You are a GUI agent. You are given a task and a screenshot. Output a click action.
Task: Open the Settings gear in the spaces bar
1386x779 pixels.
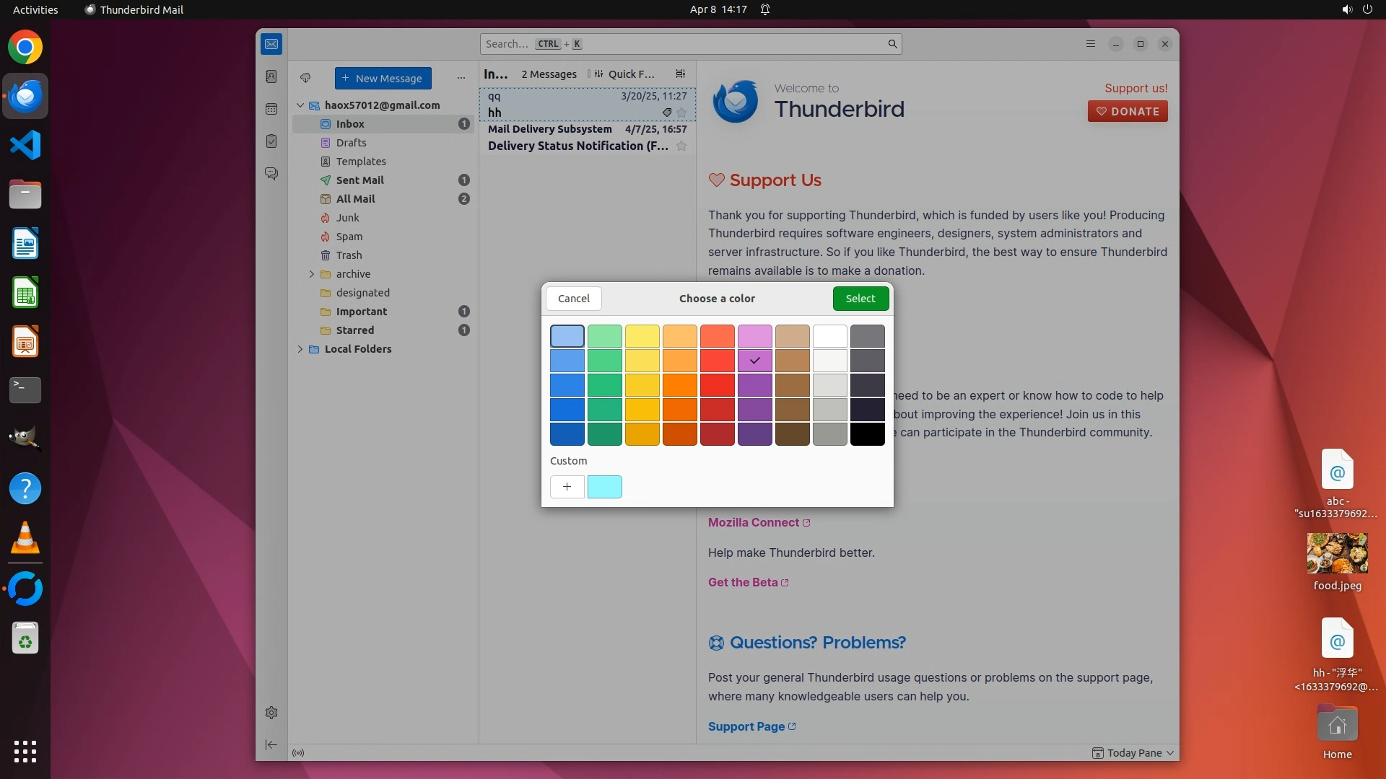point(271,713)
